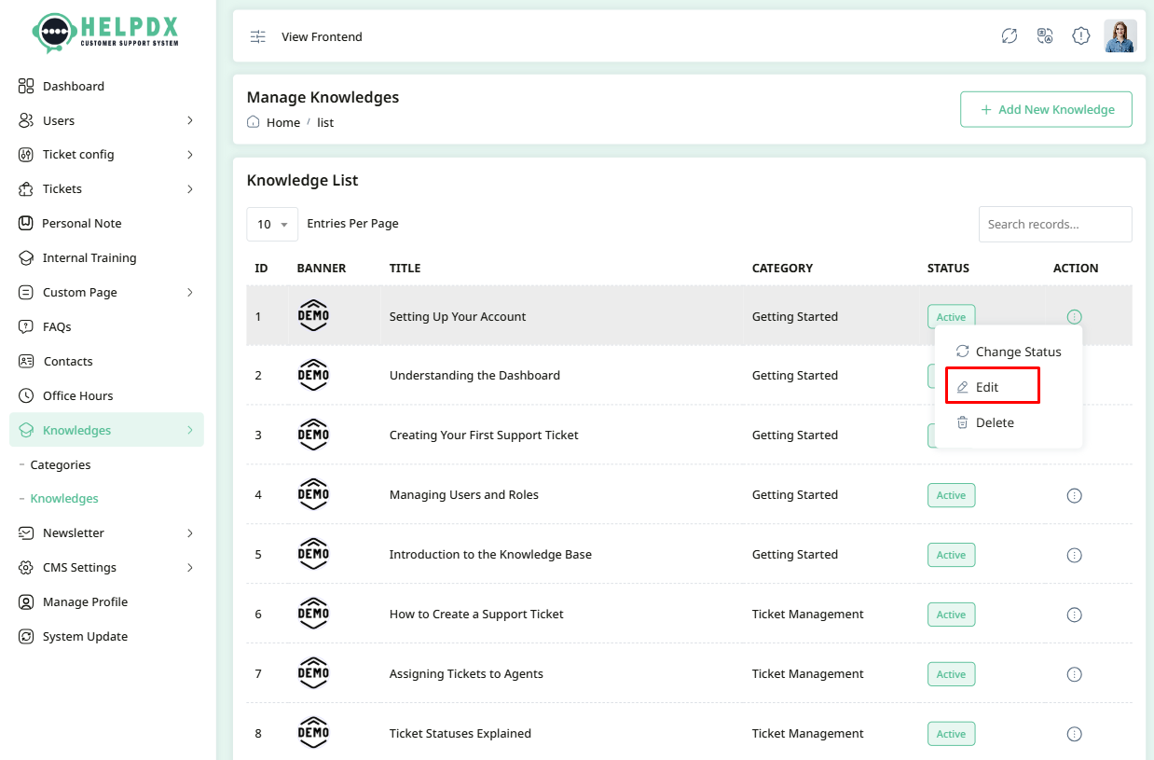Select Edit in the context menu
The image size is (1154, 760).
[x=984, y=385]
